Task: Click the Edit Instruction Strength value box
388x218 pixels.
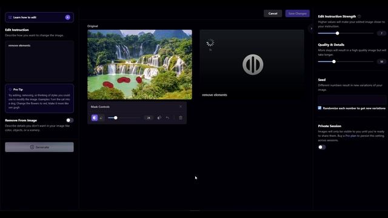Action: tap(381, 33)
